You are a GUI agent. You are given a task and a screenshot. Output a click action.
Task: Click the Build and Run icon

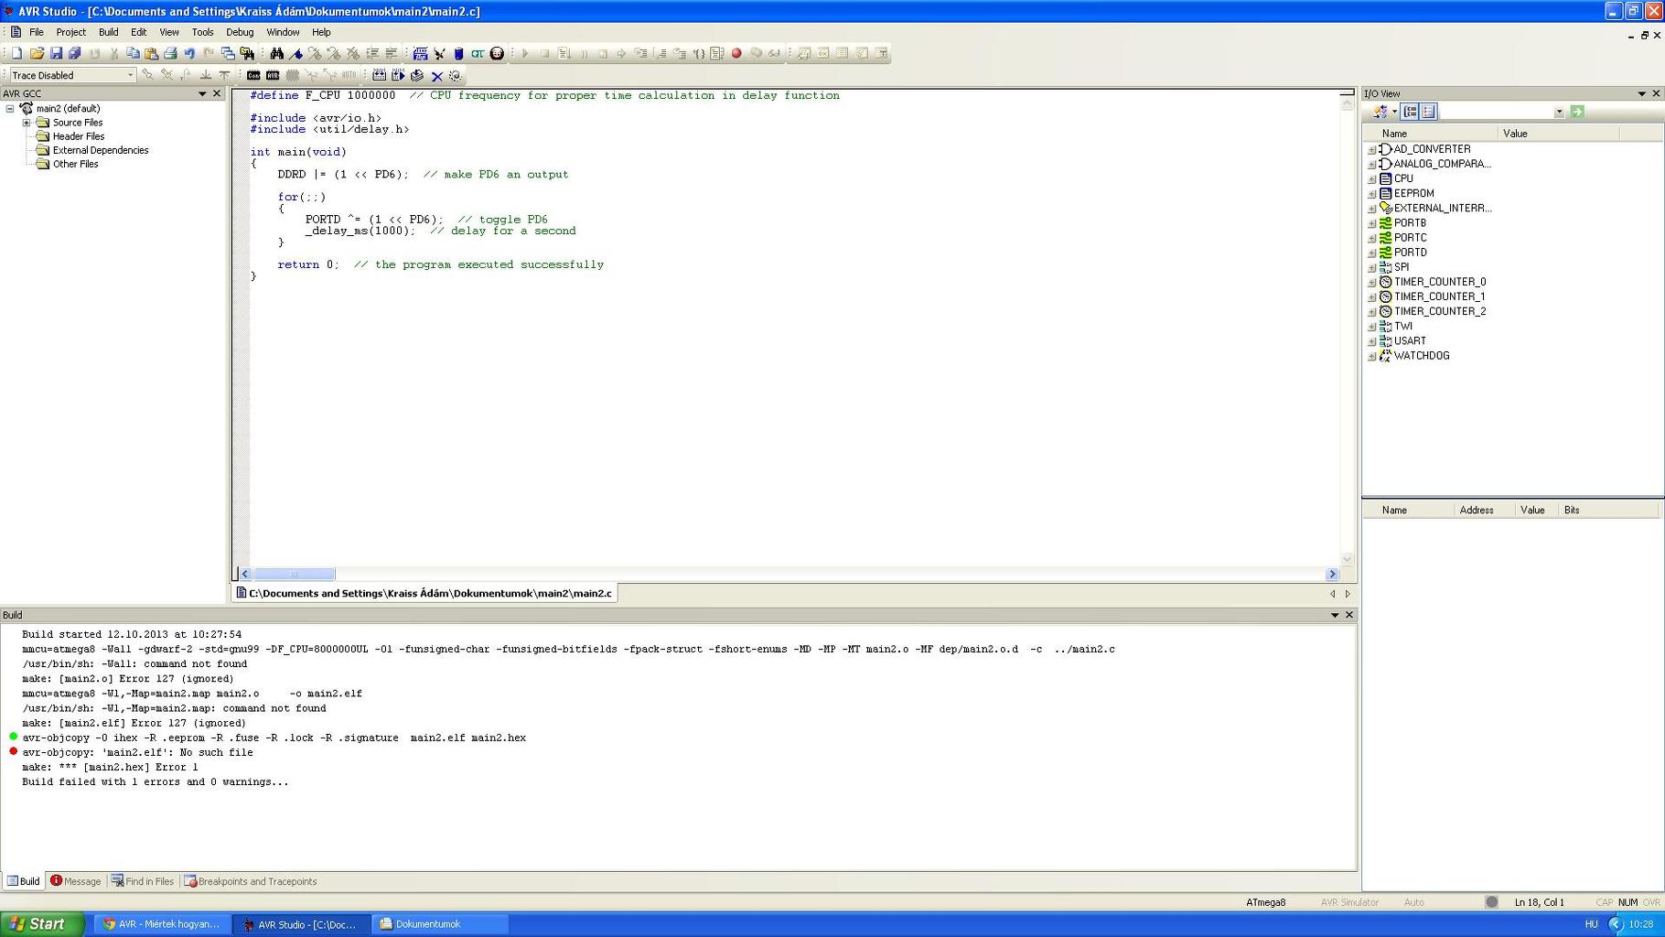pos(398,76)
